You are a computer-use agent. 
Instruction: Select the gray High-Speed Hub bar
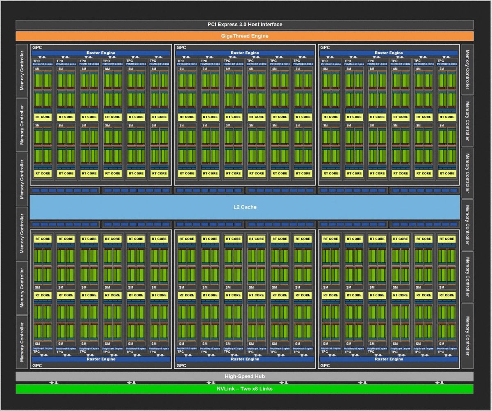pyautogui.click(x=244, y=377)
